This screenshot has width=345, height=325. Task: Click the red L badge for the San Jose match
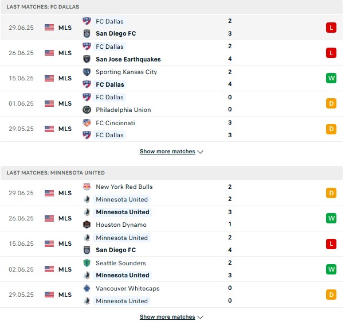click(x=331, y=53)
